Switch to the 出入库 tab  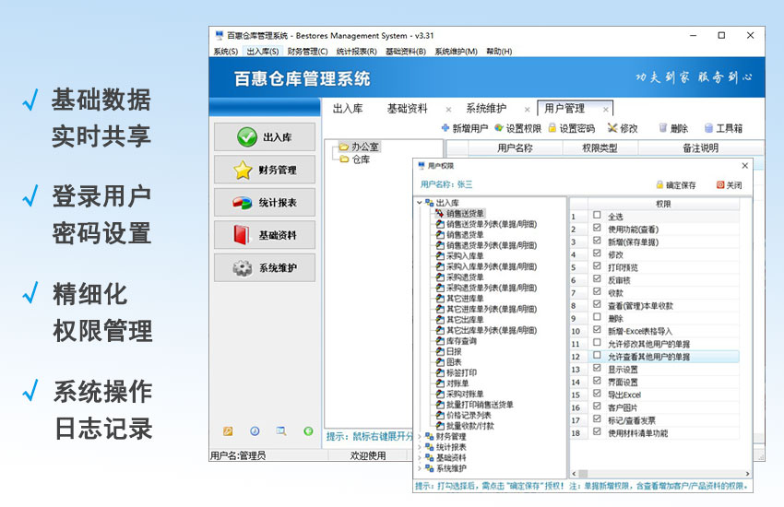(x=348, y=109)
